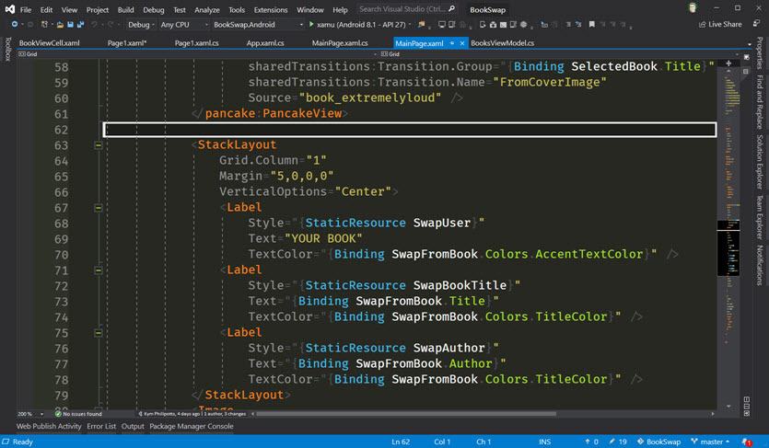Click the vertical scroll map viewport marker

728,248
